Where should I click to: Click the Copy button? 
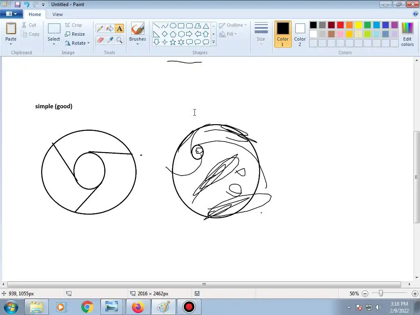tap(30, 34)
